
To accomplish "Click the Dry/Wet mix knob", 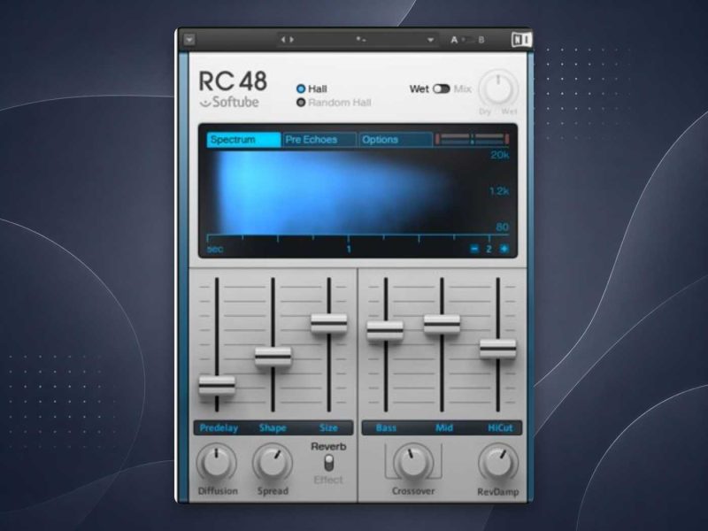I will (498, 89).
